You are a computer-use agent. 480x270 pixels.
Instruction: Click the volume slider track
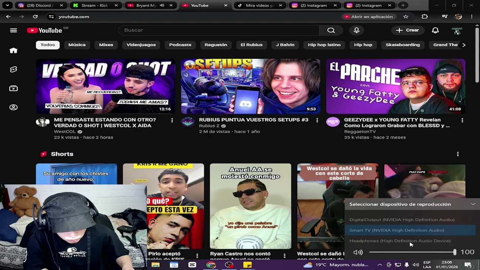412,252
